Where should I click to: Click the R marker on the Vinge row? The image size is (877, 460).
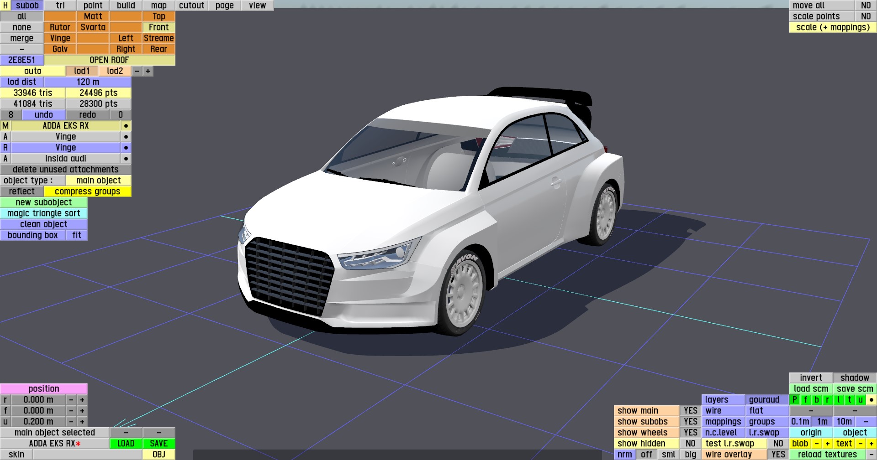tap(5, 147)
